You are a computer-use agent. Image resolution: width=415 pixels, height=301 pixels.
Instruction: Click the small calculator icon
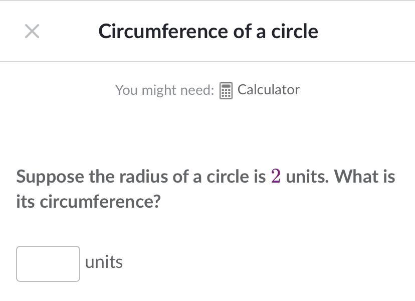click(x=226, y=91)
